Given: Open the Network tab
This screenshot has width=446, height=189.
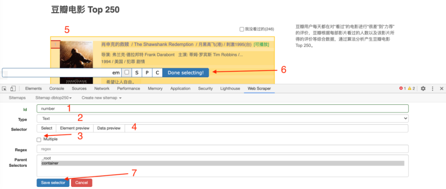Looking at the screenshot, I should click(102, 88).
